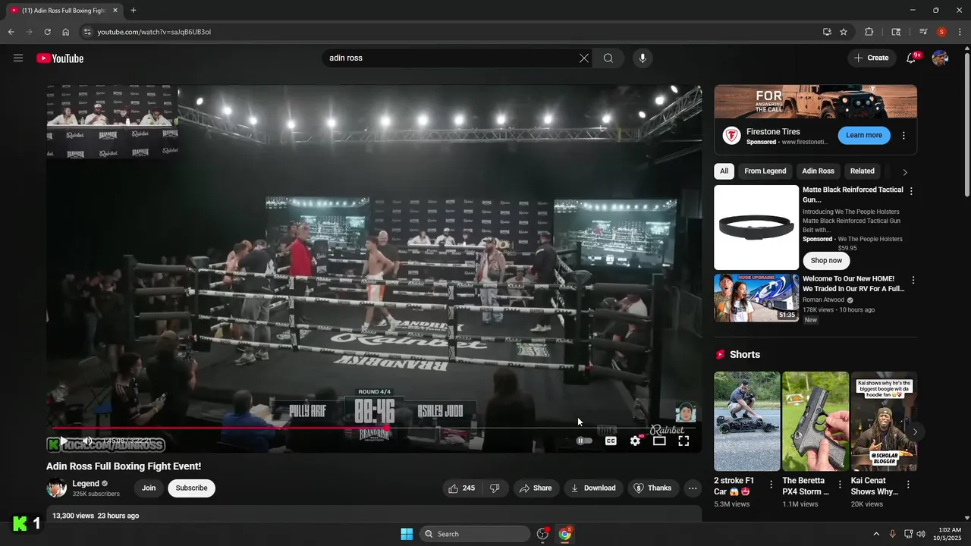This screenshot has height=546, width=971.
Task: Open the Legend channel avatar
Action: pos(57,488)
